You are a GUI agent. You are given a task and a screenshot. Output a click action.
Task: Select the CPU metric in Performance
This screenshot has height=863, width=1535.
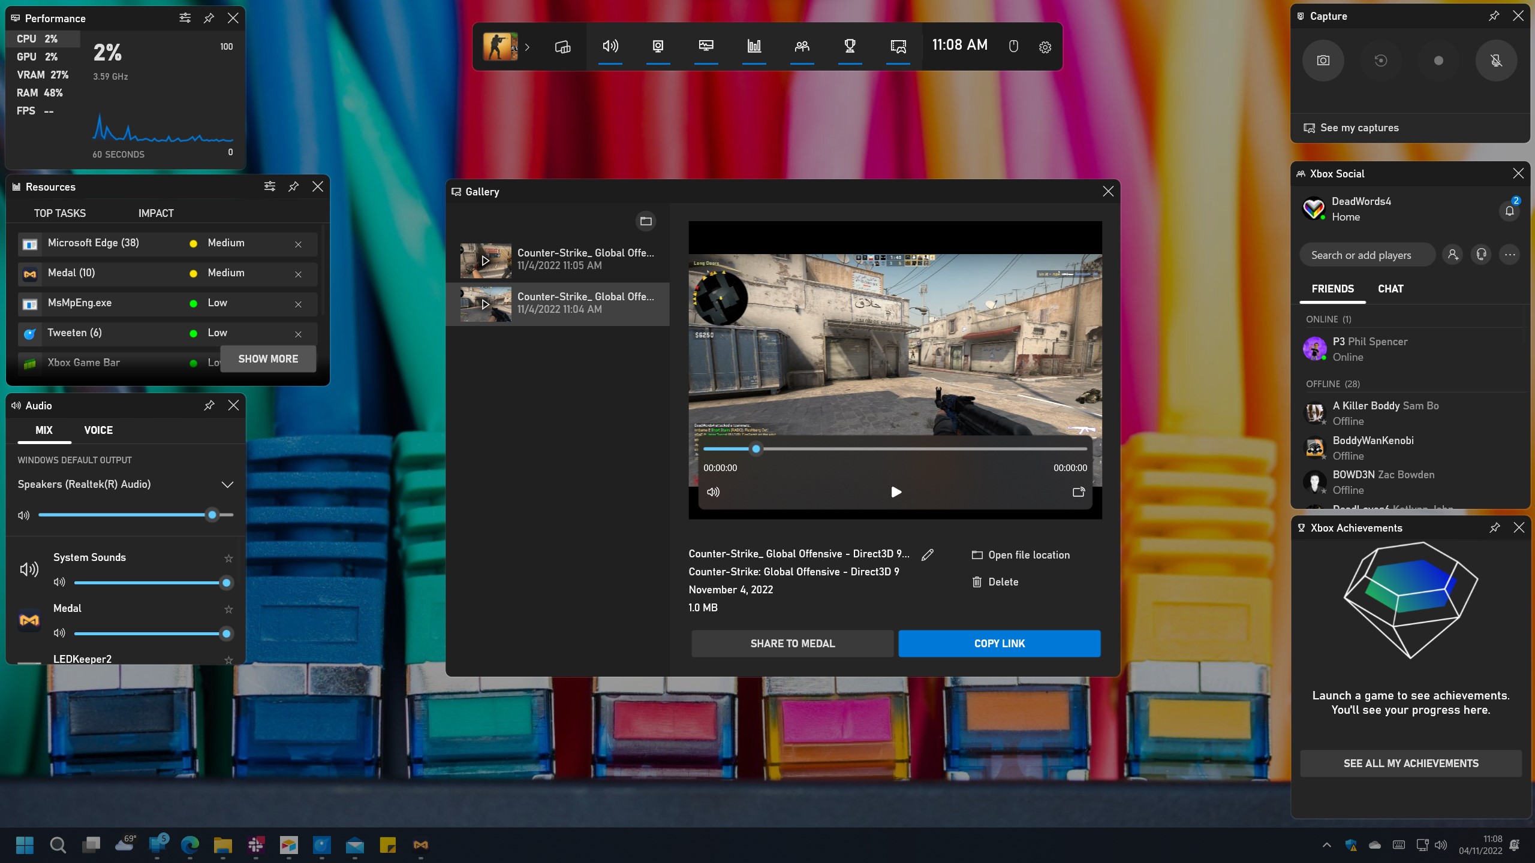point(43,39)
